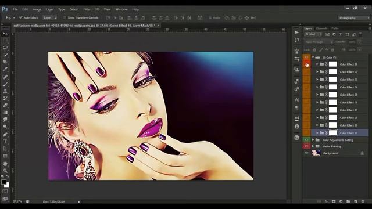
Task: Select the Hand tool
Action: pyautogui.click(x=5, y=164)
